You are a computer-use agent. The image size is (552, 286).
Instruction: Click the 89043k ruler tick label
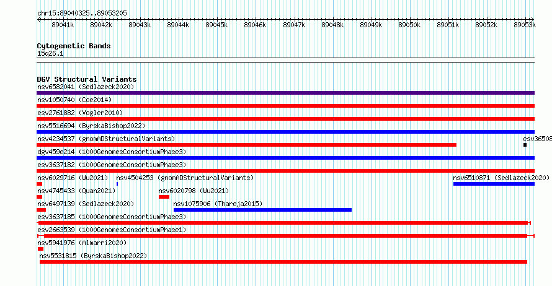(140, 25)
